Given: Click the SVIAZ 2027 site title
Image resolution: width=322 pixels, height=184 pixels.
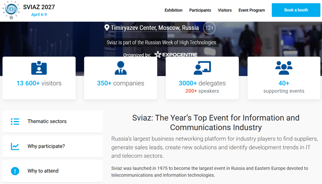Looking at the screenshot, I should coord(39,7).
